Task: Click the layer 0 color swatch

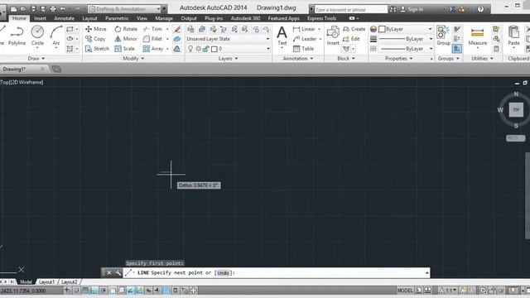Action: [214, 49]
